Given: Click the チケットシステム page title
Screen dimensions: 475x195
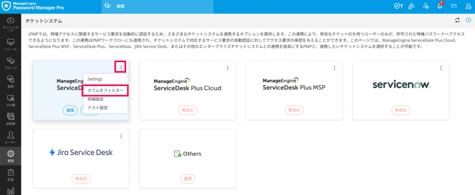Looking at the screenshot, I should pyautogui.click(x=44, y=21).
